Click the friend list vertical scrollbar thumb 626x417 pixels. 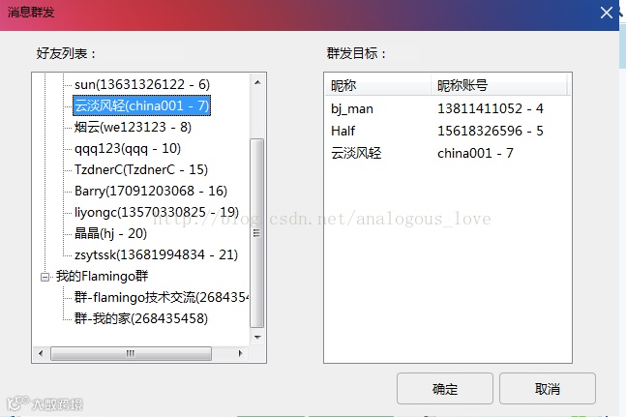coord(256,233)
